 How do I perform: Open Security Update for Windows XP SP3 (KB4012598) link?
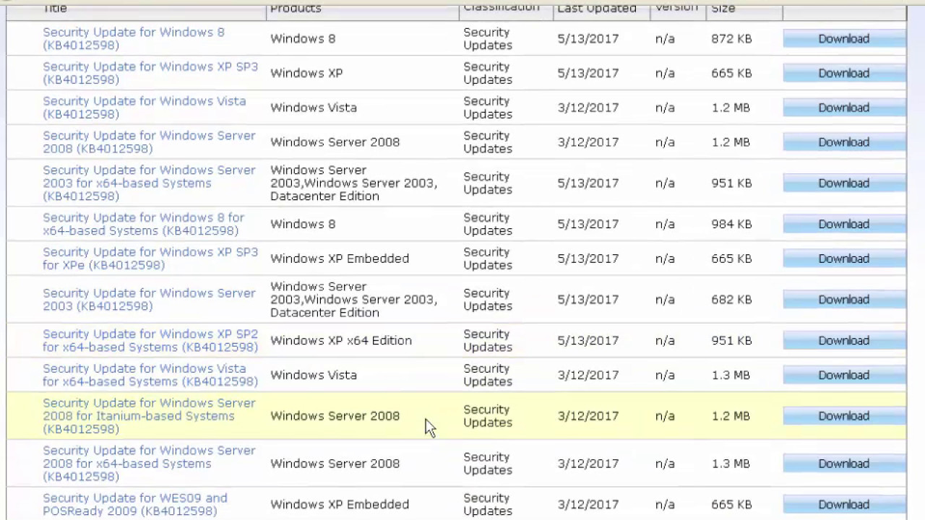[x=150, y=73]
